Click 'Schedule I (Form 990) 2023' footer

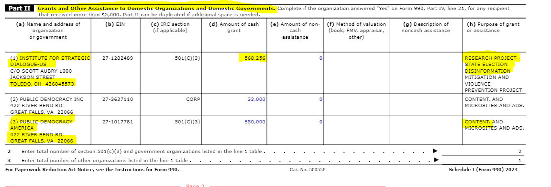(x=483, y=170)
